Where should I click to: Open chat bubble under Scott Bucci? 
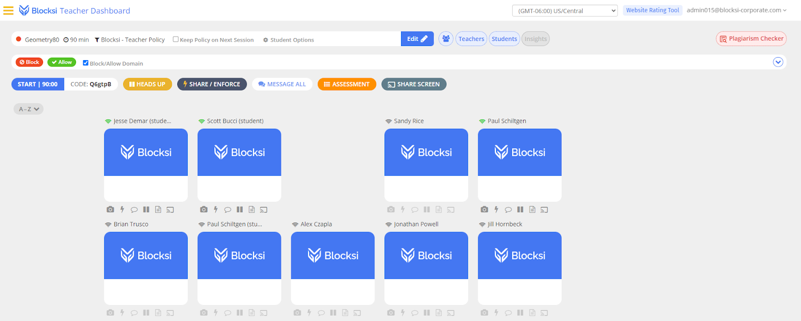tap(228, 210)
